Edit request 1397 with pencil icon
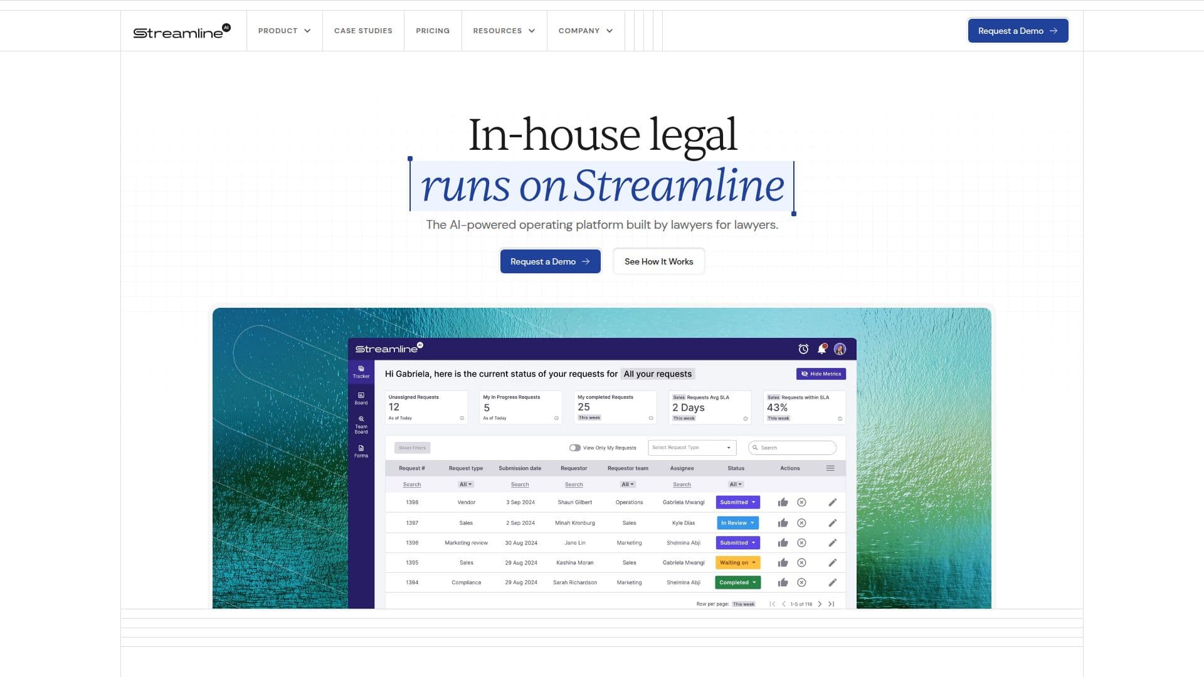This screenshot has height=677, width=1204. tap(833, 523)
